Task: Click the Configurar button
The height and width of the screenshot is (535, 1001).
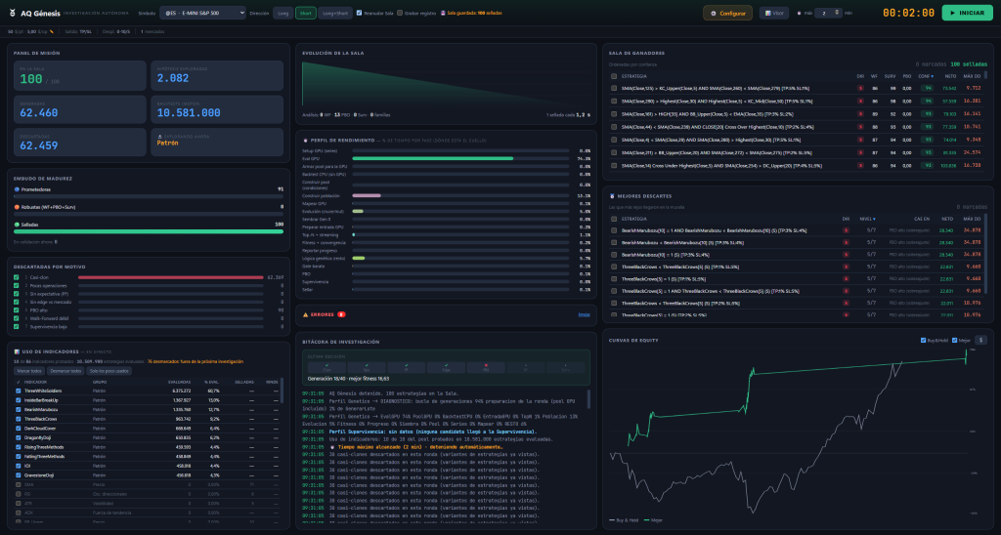Action: coord(727,13)
